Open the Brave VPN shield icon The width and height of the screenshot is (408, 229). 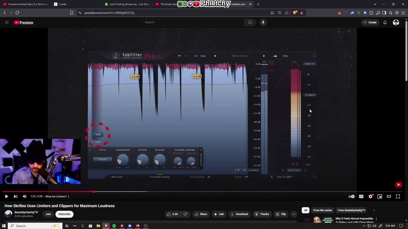397,13
